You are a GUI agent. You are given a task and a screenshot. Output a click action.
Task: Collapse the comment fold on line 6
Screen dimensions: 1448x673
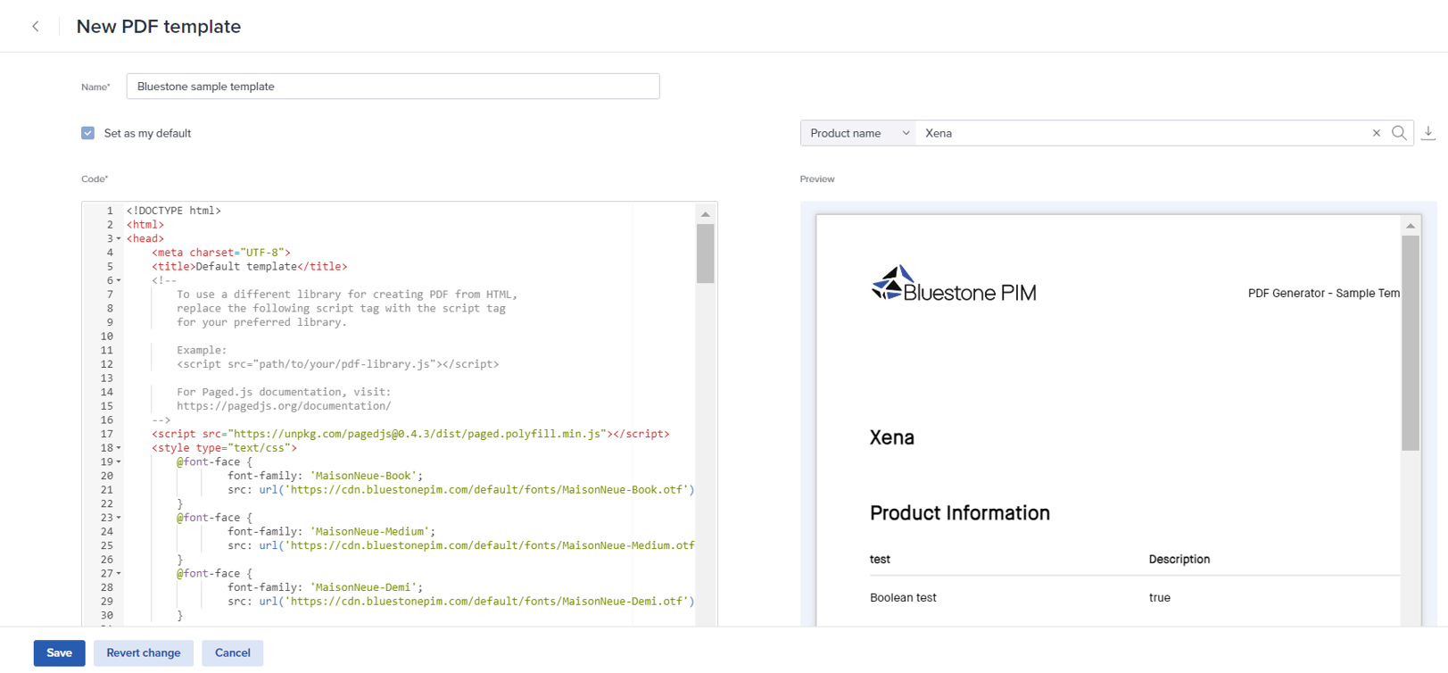(x=119, y=280)
